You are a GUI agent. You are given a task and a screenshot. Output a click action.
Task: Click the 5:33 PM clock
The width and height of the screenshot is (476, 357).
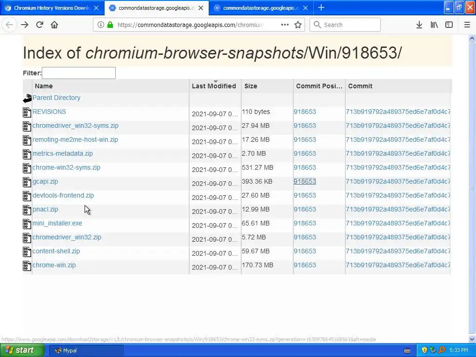[x=458, y=350]
